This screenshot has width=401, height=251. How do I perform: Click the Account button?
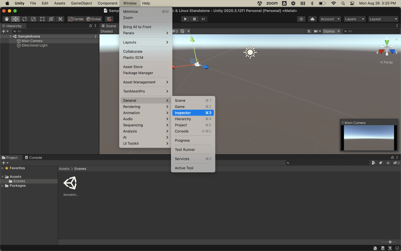coord(330,19)
